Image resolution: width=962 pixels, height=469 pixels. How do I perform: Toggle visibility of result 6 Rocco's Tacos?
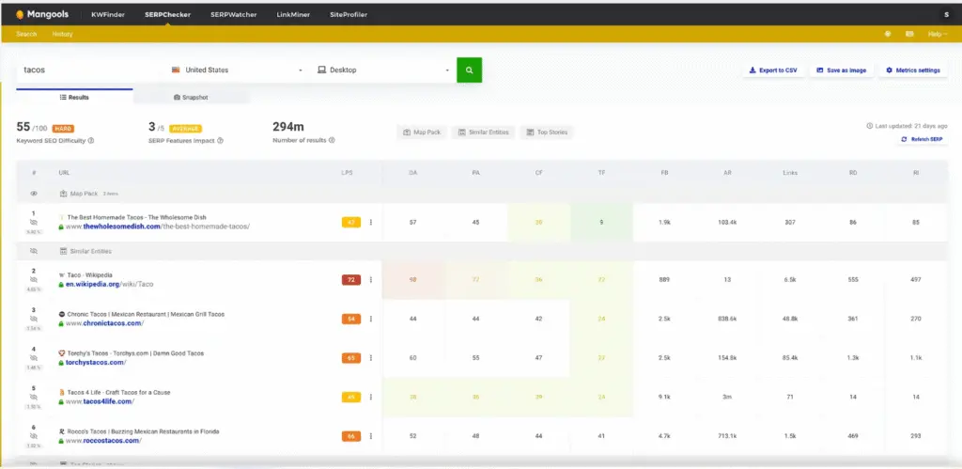click(34, 436)
